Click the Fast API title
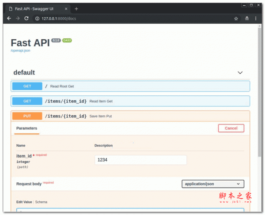Screen dimensions: 265x215 coord(30,43)
